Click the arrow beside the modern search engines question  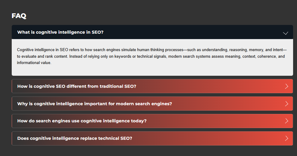pos(286,104)
